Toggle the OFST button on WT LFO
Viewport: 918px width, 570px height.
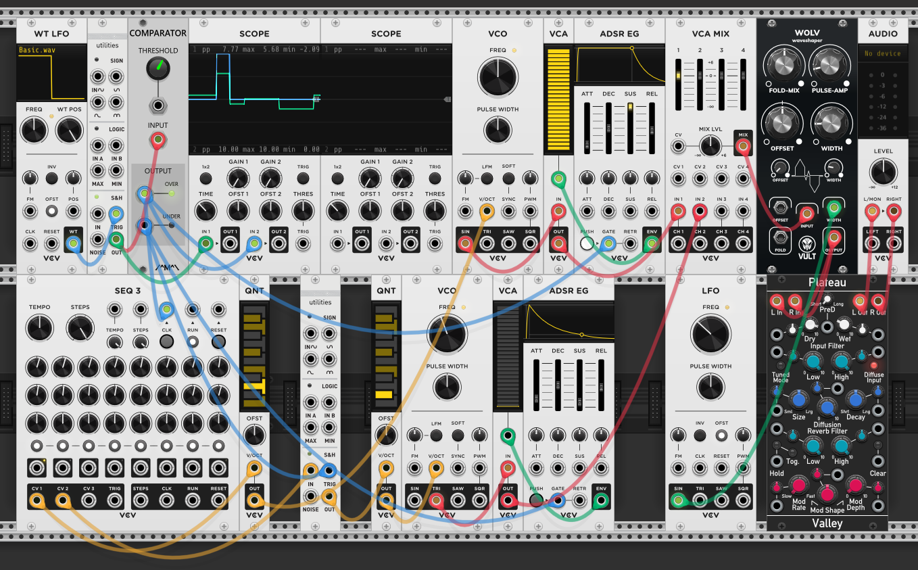click(x=51, y=212)
